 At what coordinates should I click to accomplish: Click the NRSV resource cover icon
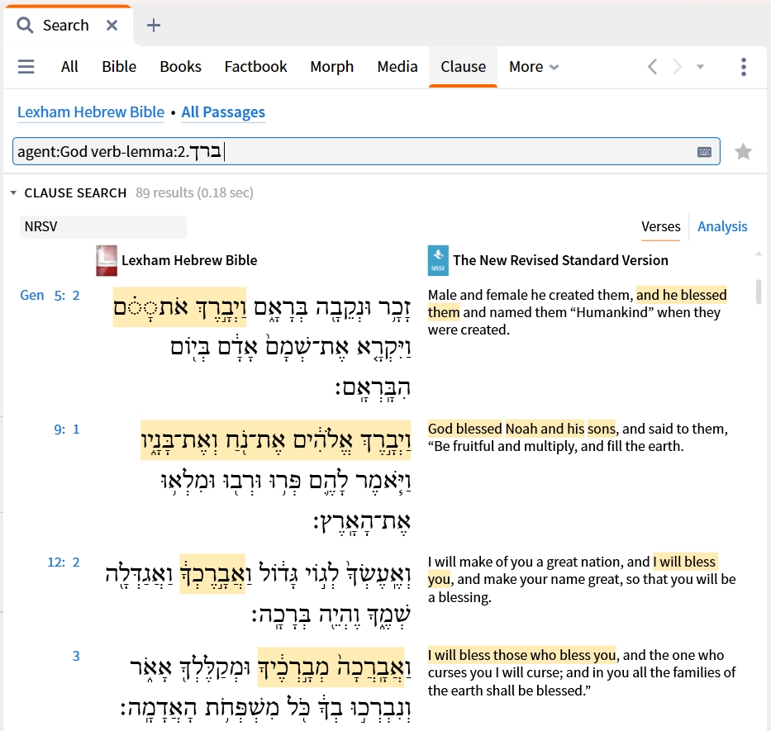click(x=438, y=260)
